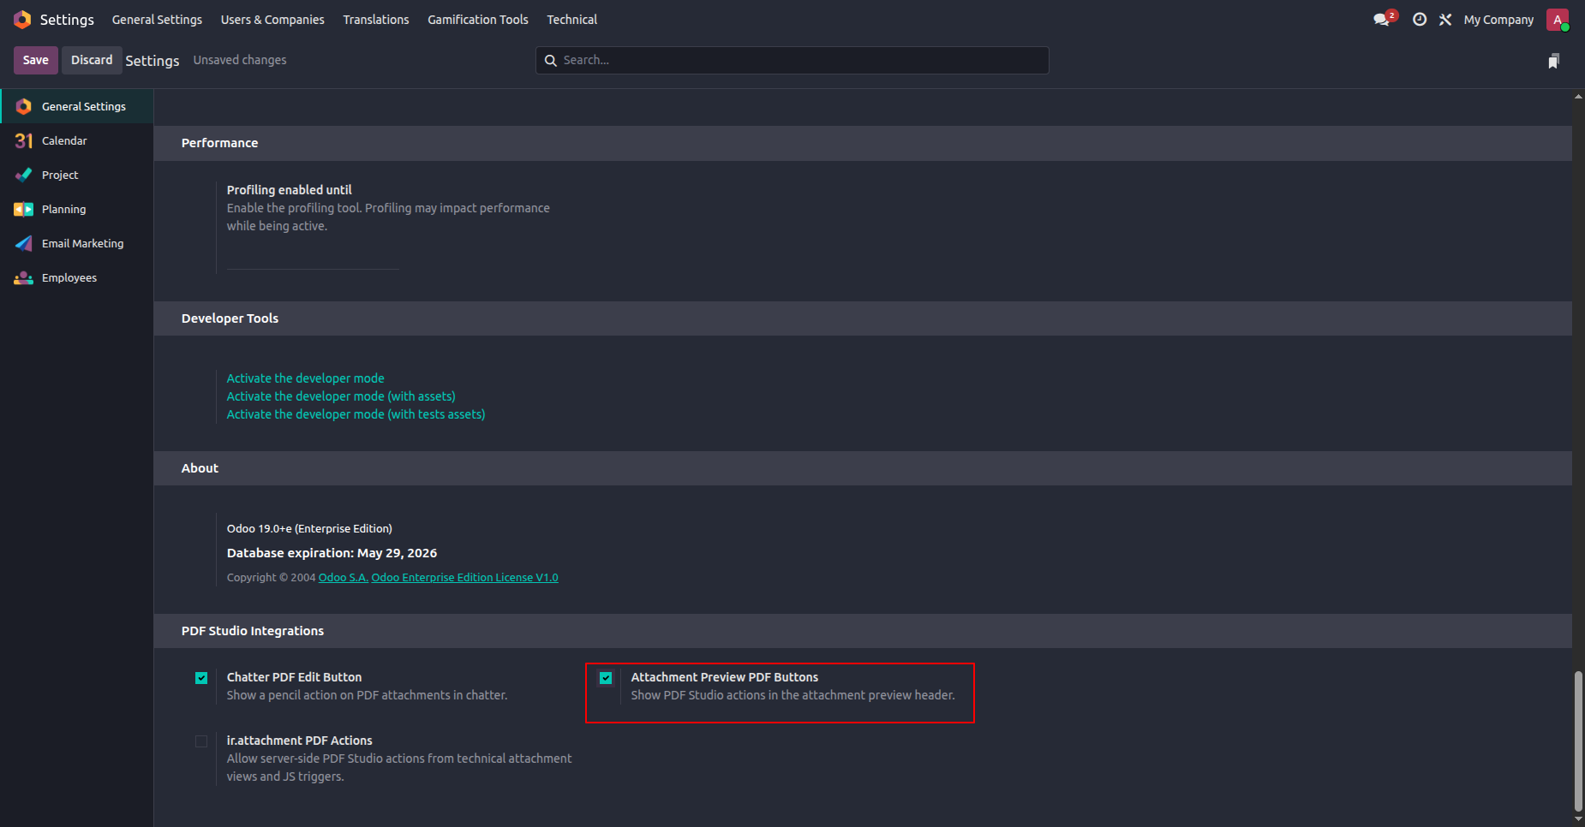Screen dimensions: 1585x827
Task: Focus the settings search box
Action: pyautogui.click(x=792, y=60)
